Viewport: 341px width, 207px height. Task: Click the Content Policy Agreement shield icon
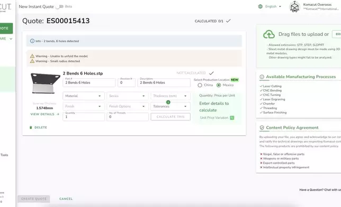tap(262, 128)
